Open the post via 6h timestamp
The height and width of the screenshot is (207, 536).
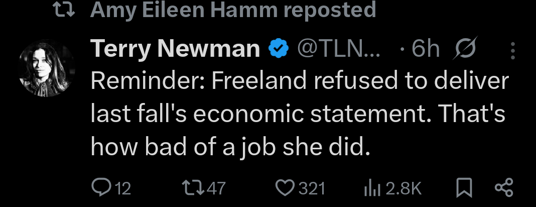[x=426, y=49]
